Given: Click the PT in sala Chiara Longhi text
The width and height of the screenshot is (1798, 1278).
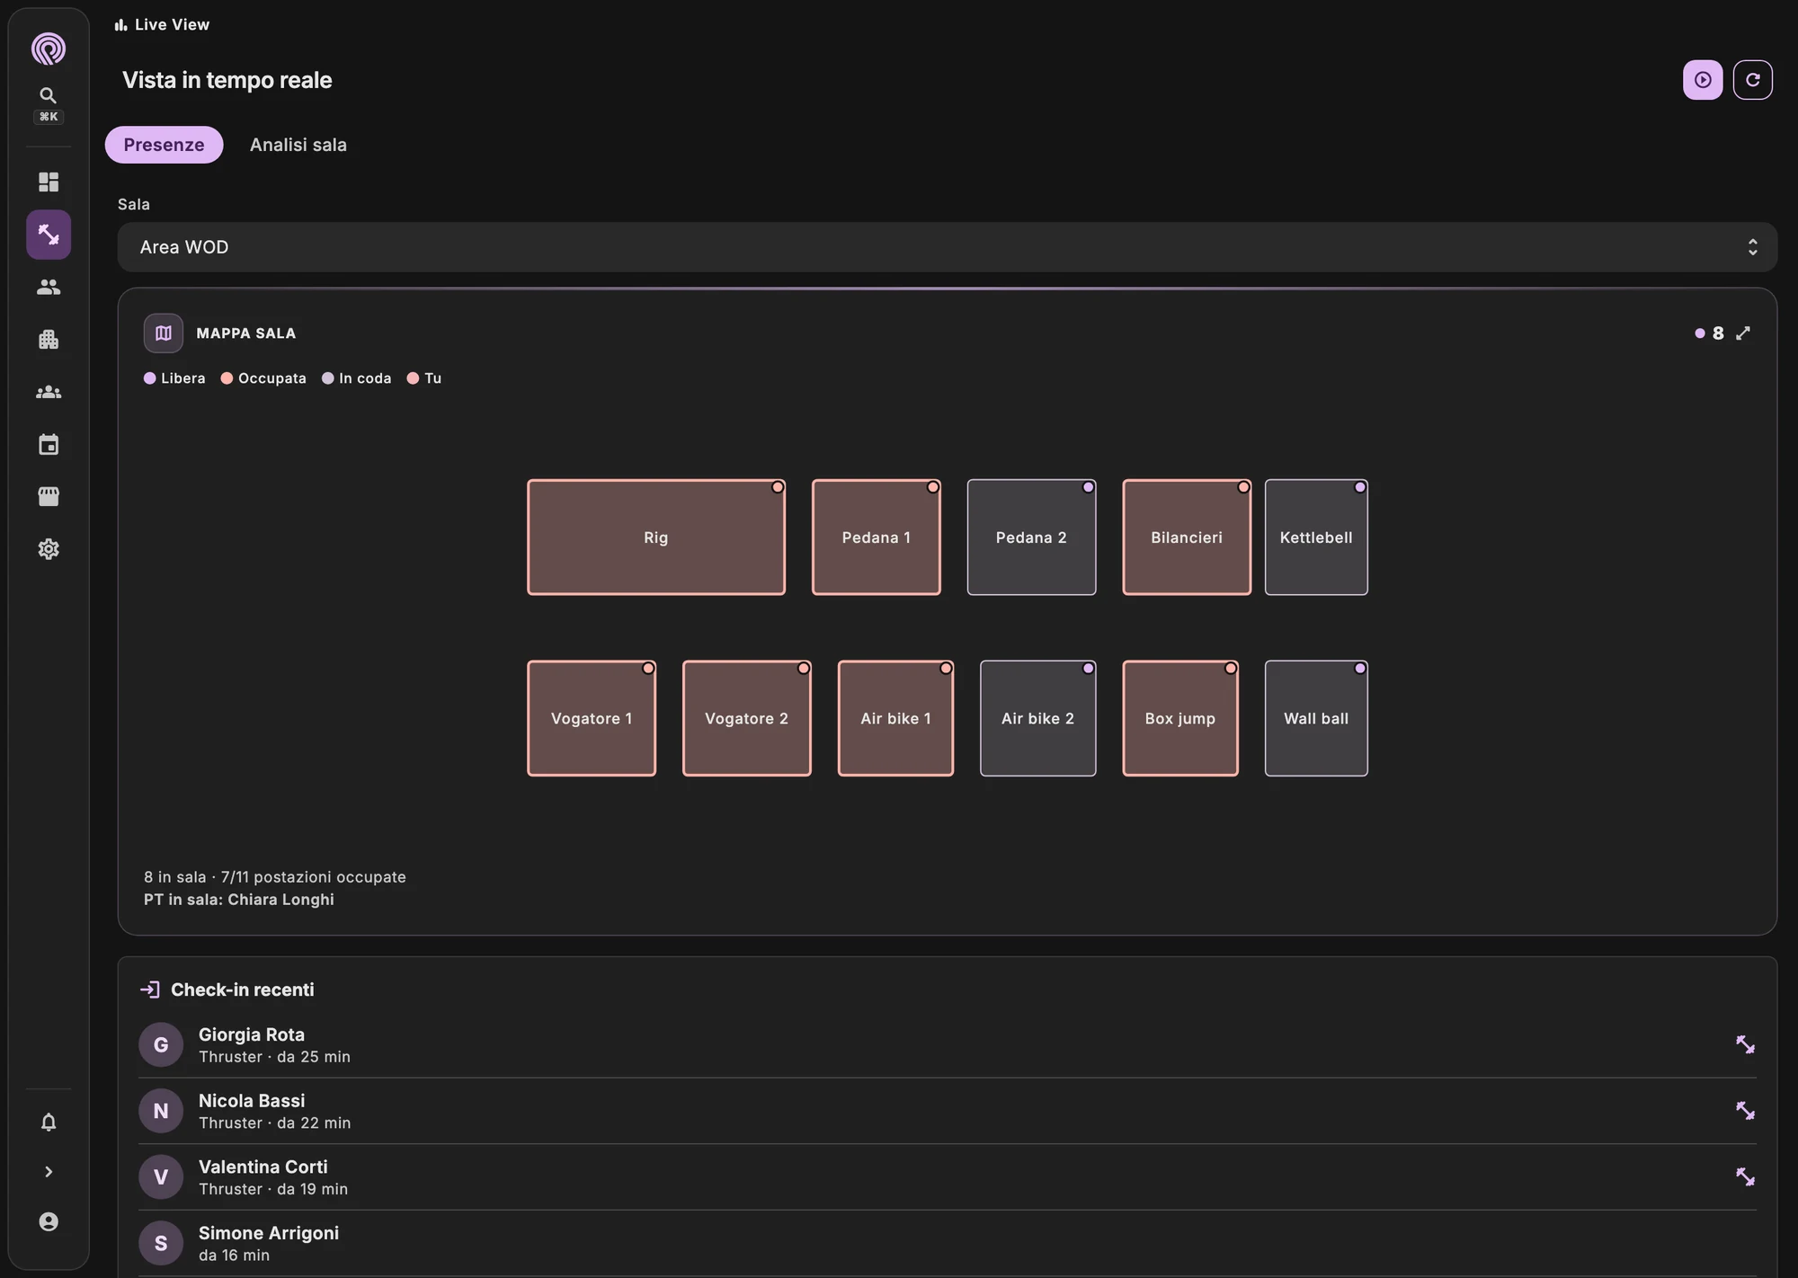Looking at the screenshot, I should pos(239,900).
